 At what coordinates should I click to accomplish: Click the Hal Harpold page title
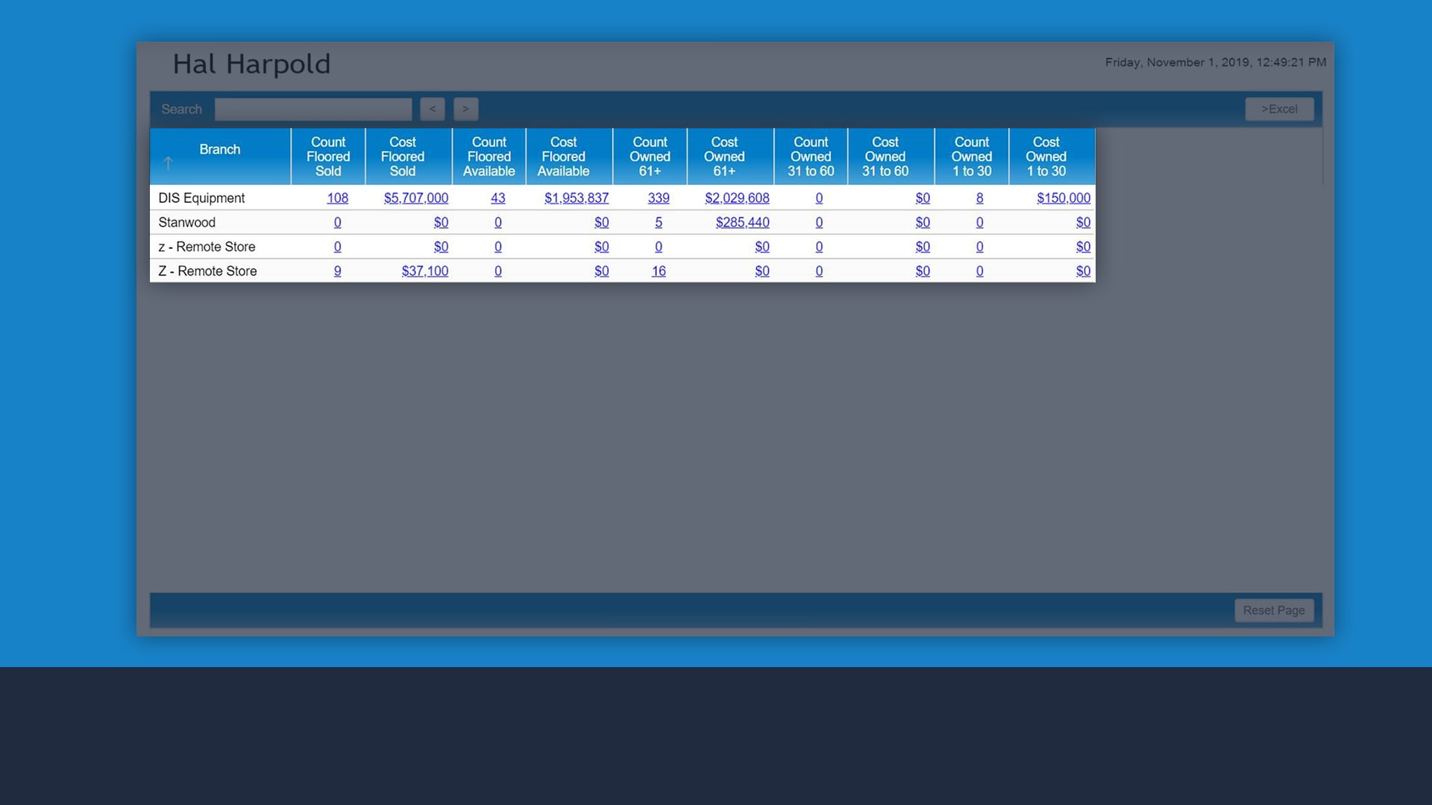click(x=251, y=65)
